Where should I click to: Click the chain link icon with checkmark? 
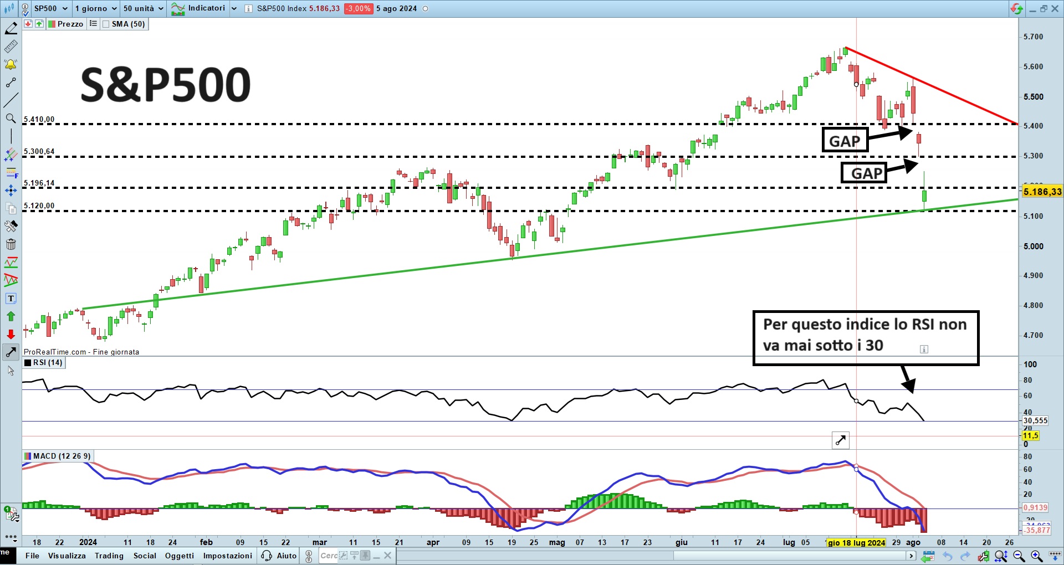point(25,9)
